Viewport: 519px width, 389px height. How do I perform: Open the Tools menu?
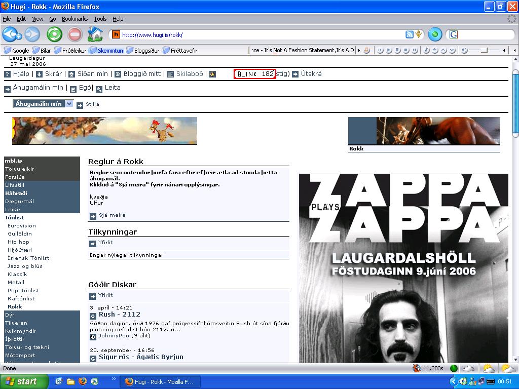(100, 19)
